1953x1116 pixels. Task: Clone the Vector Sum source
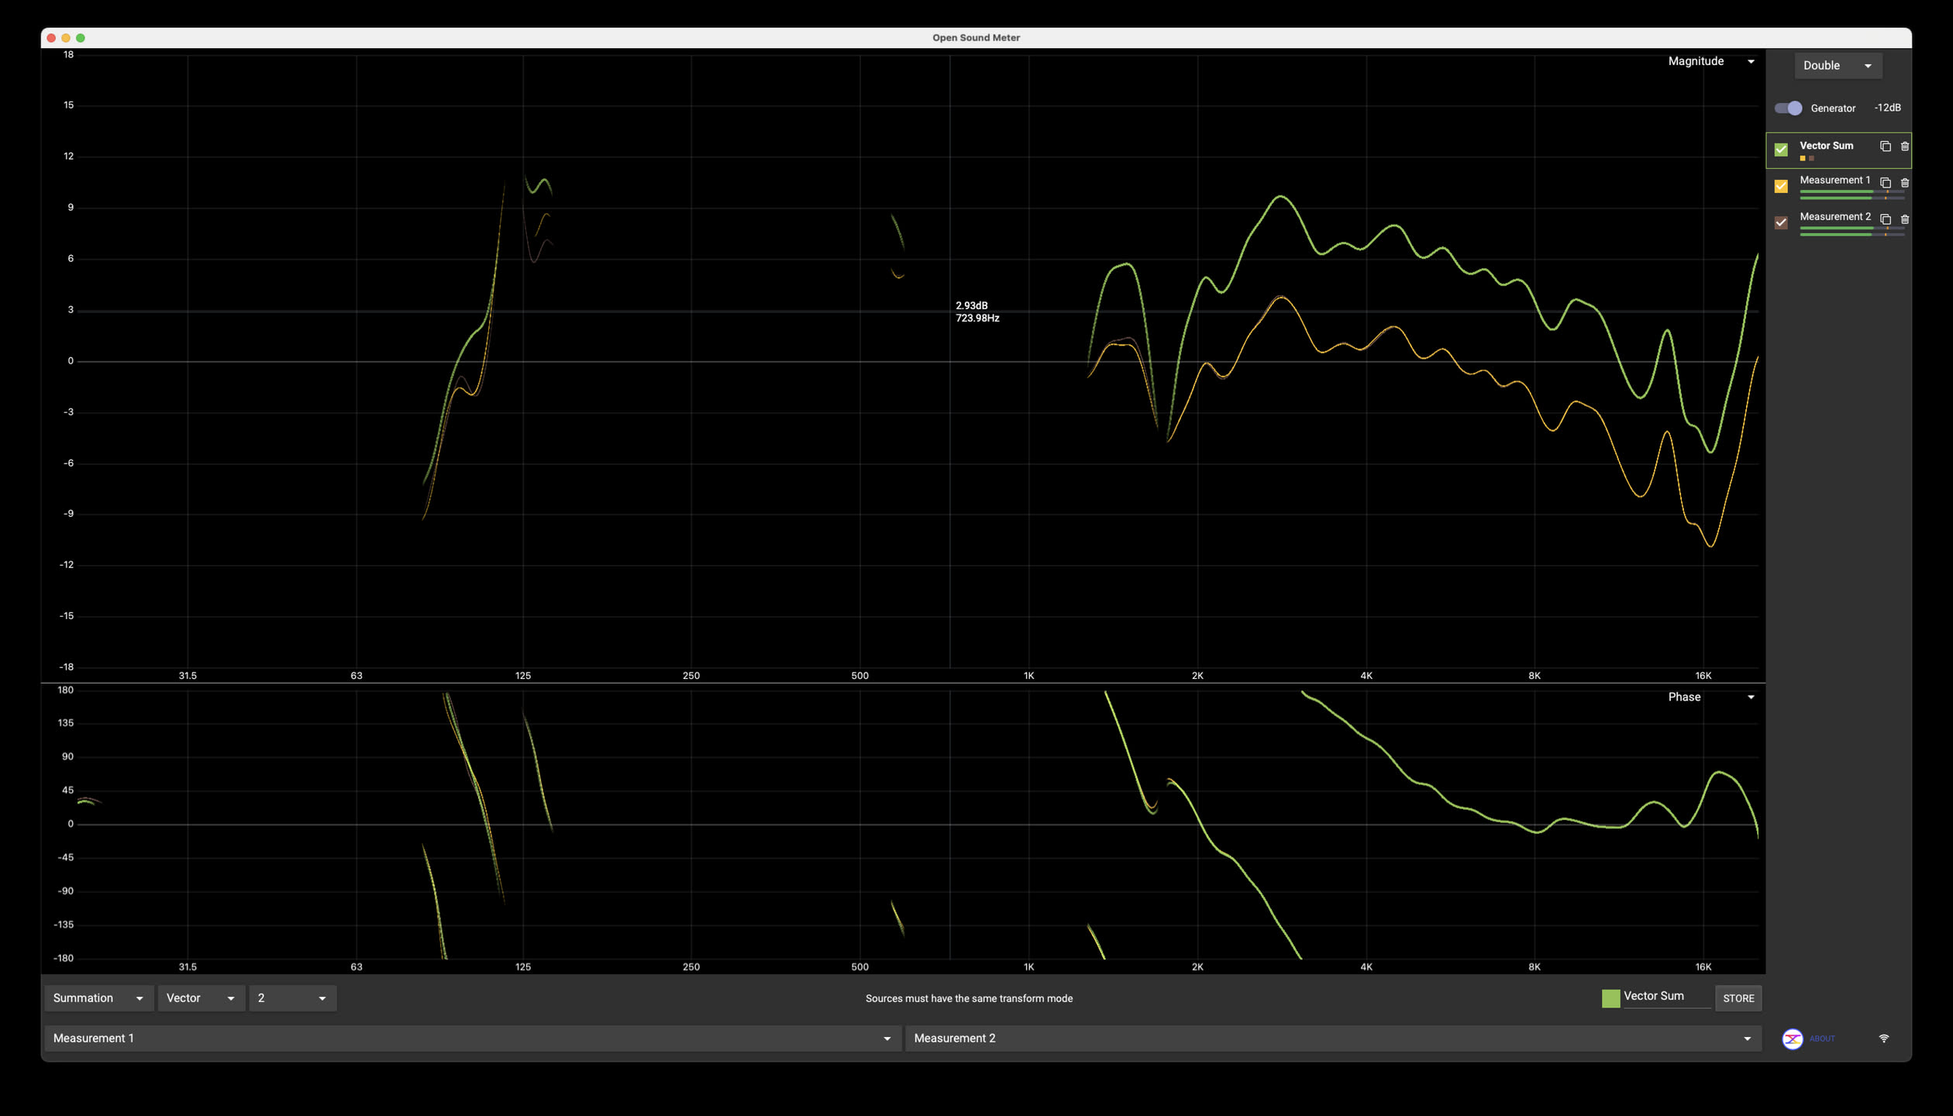click(x=1886, y=146)
